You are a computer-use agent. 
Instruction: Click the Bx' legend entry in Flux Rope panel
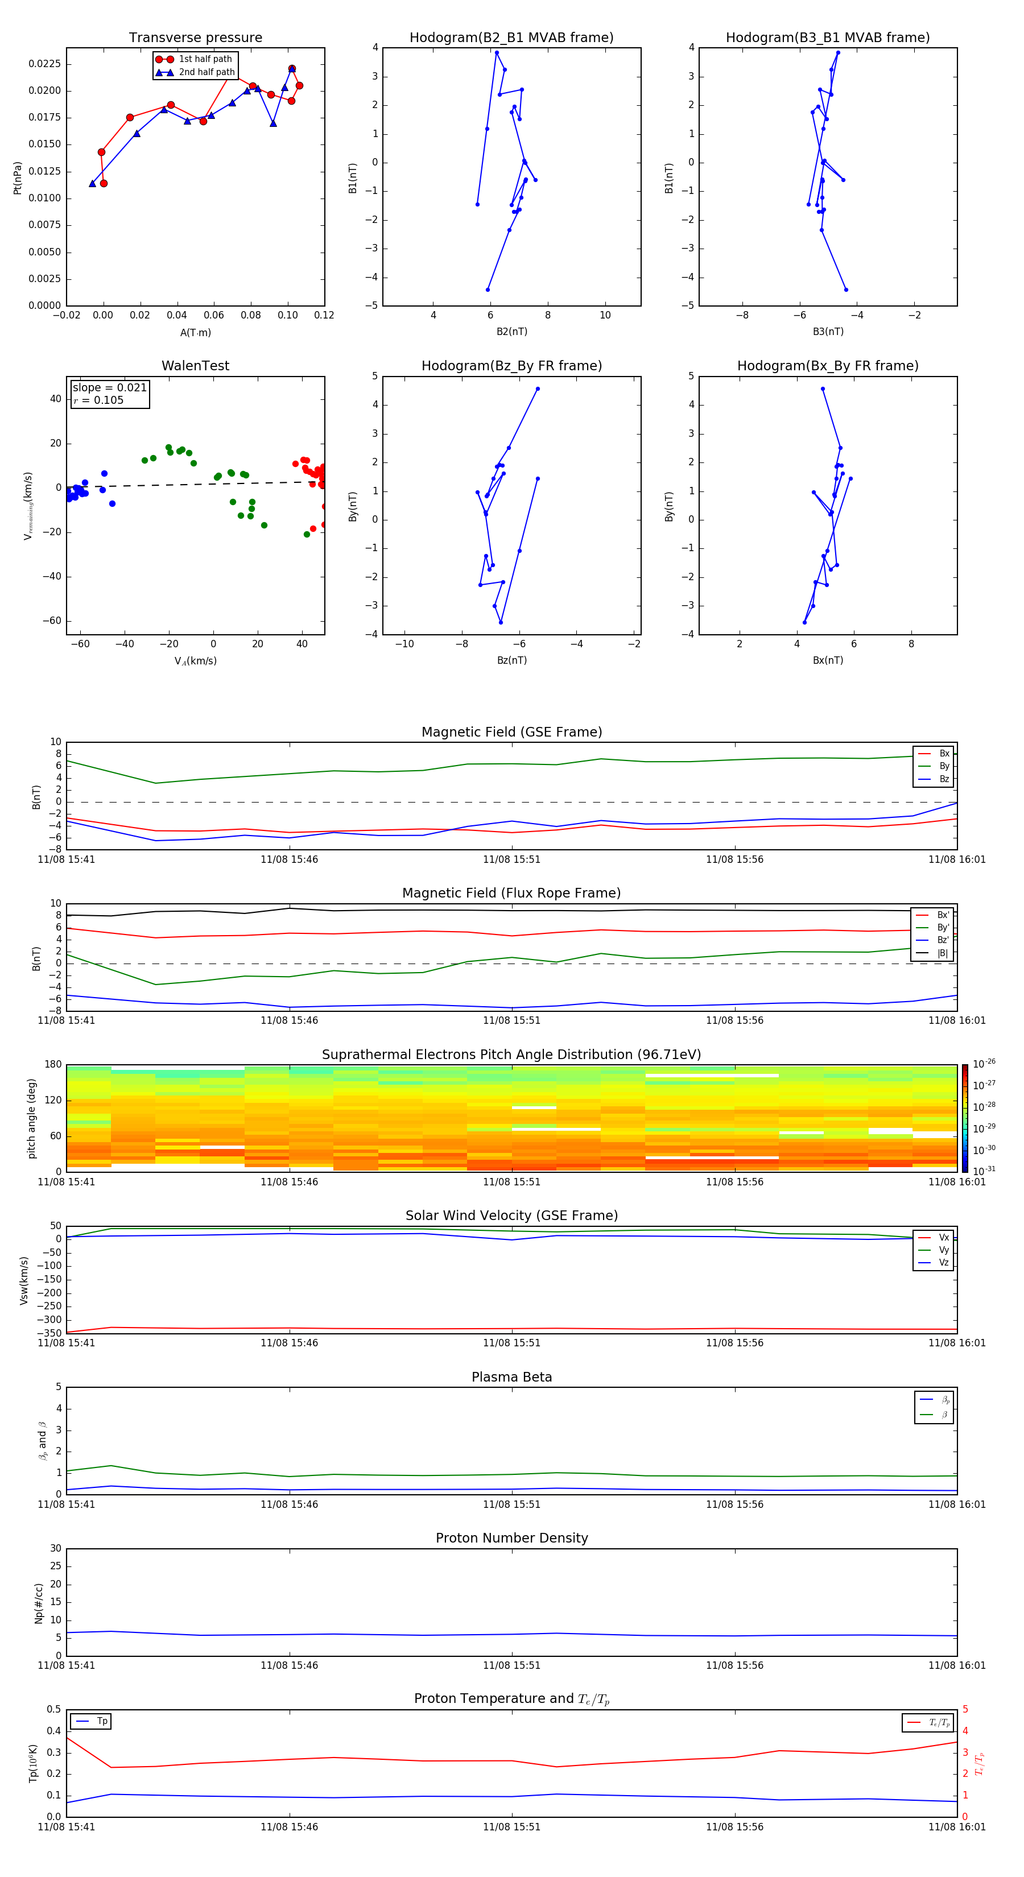[933, 915]
